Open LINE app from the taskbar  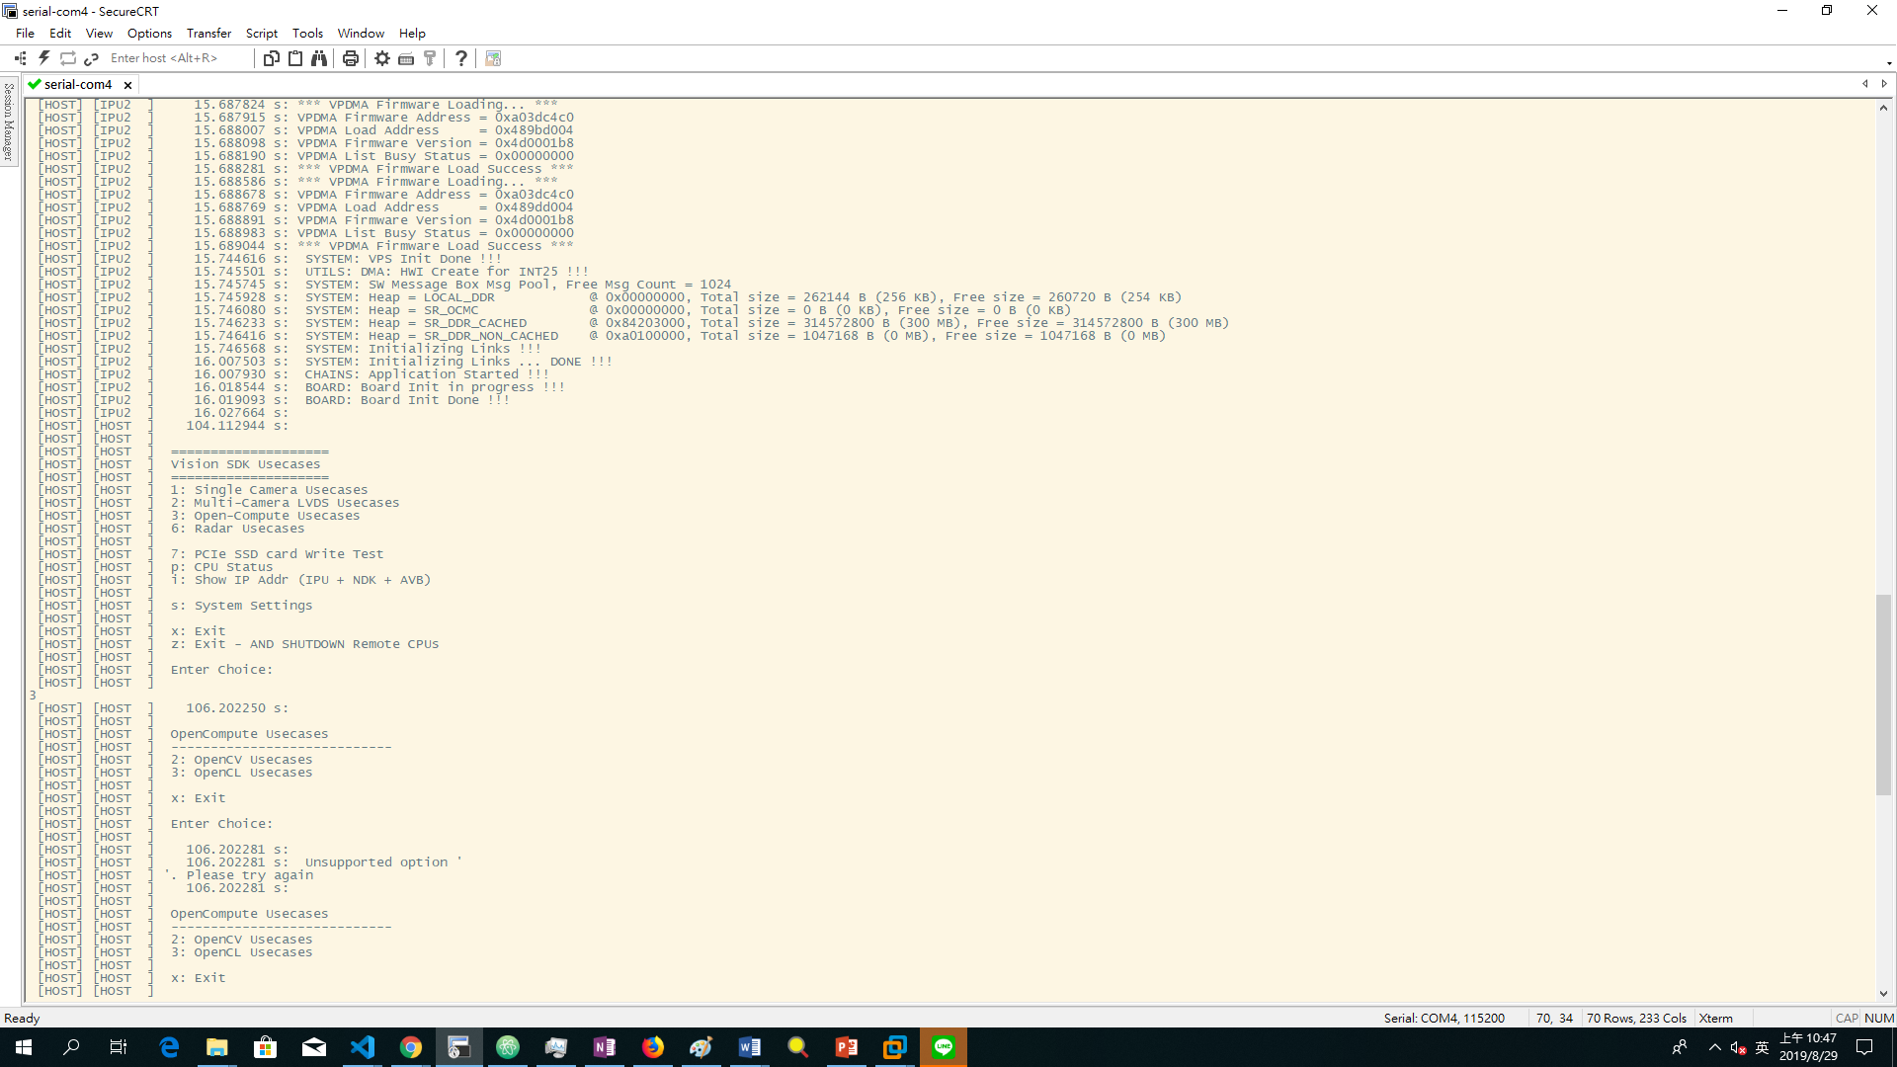(944, 1047)
